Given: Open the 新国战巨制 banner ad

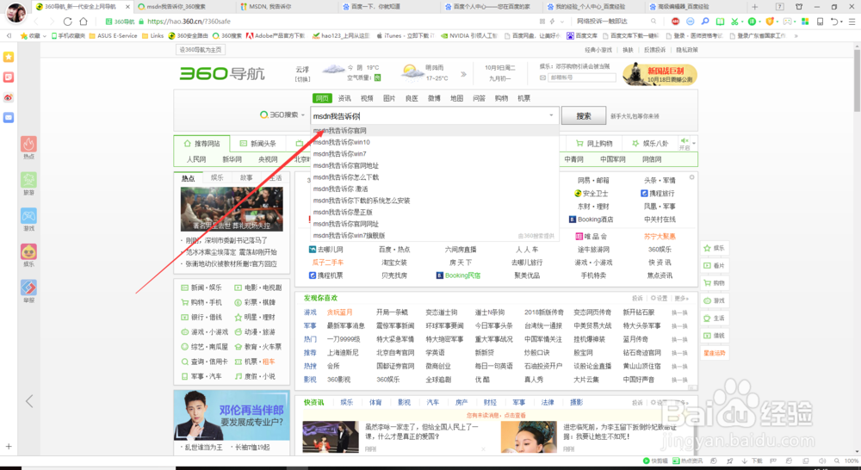Looking at the screenshot, I should (660, 75).
